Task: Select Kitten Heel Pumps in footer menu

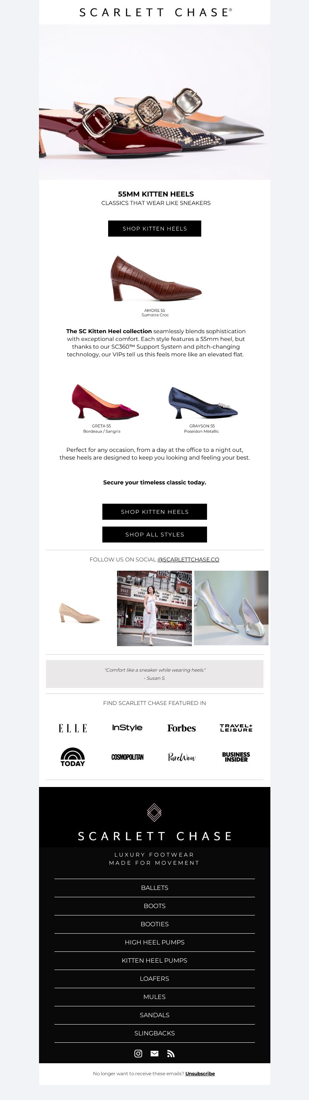Action: point(154,960)
